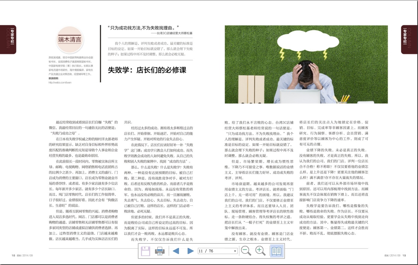Advance to the next page with the right arrow
The height and width of the screenshot is (265, 418).
pyautogui.click(x=191, y=251)
